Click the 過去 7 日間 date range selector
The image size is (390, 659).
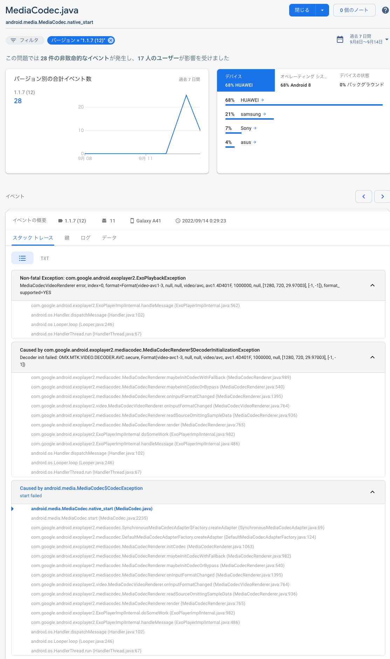(x=361, y=38)
